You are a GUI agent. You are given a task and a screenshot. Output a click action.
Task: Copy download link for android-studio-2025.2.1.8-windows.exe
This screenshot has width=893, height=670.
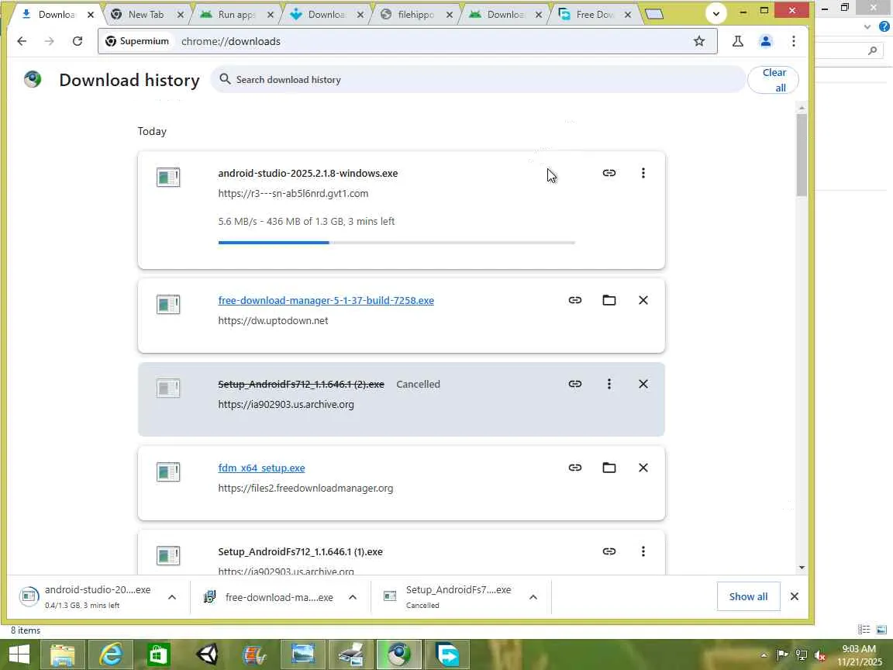pyautogui.click(x=609, y=173)
